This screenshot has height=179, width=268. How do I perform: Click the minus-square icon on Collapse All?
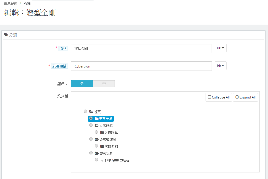(x=210, y=97)
